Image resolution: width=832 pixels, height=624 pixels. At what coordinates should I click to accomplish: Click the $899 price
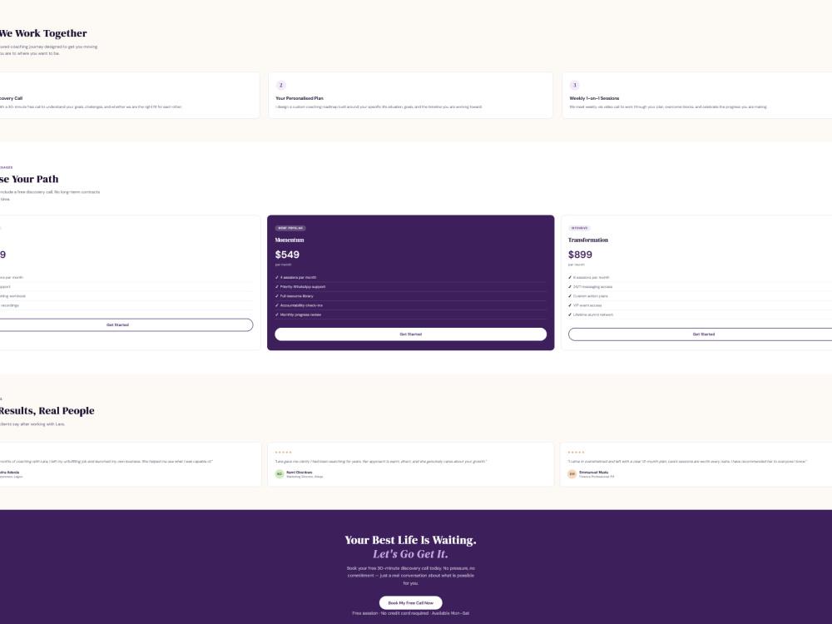[580, 255]
